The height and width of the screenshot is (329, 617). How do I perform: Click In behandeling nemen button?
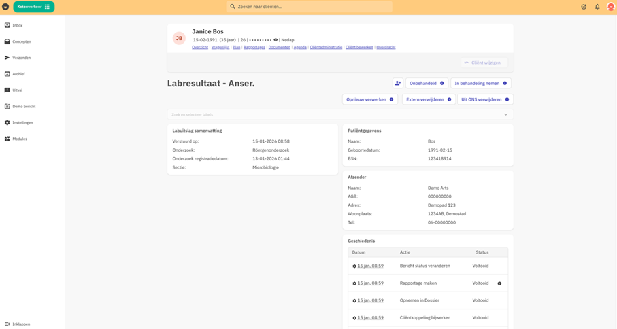tap(480, 83)
